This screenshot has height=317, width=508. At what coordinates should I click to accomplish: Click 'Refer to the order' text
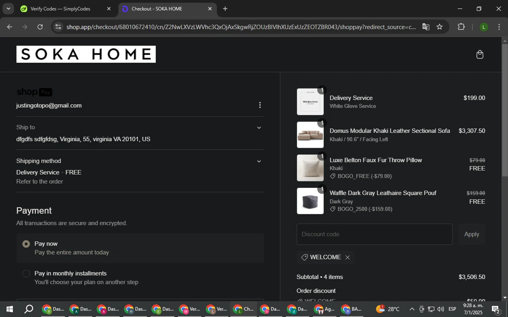click(x=40, y=181)
